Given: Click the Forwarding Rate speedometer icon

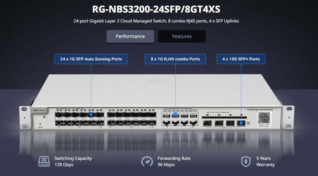Looking at the screenshot, I should tap(147, 161).
